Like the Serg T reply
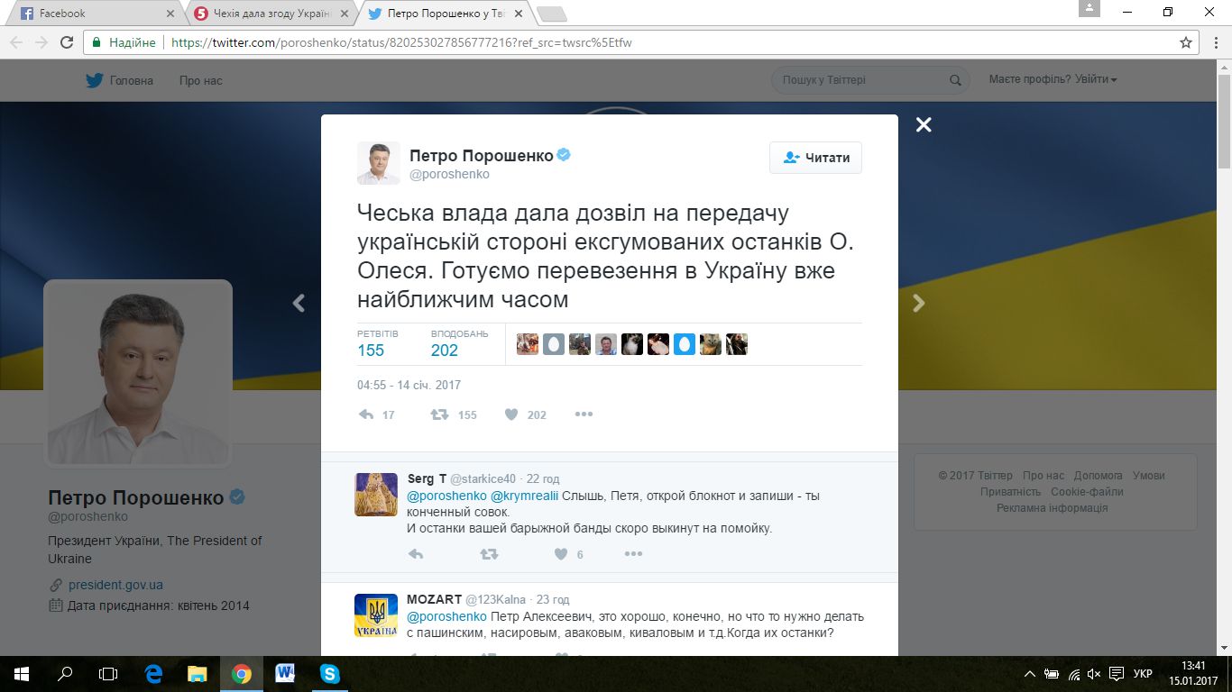Screen dimensions: 1232x692 (561, 554)
